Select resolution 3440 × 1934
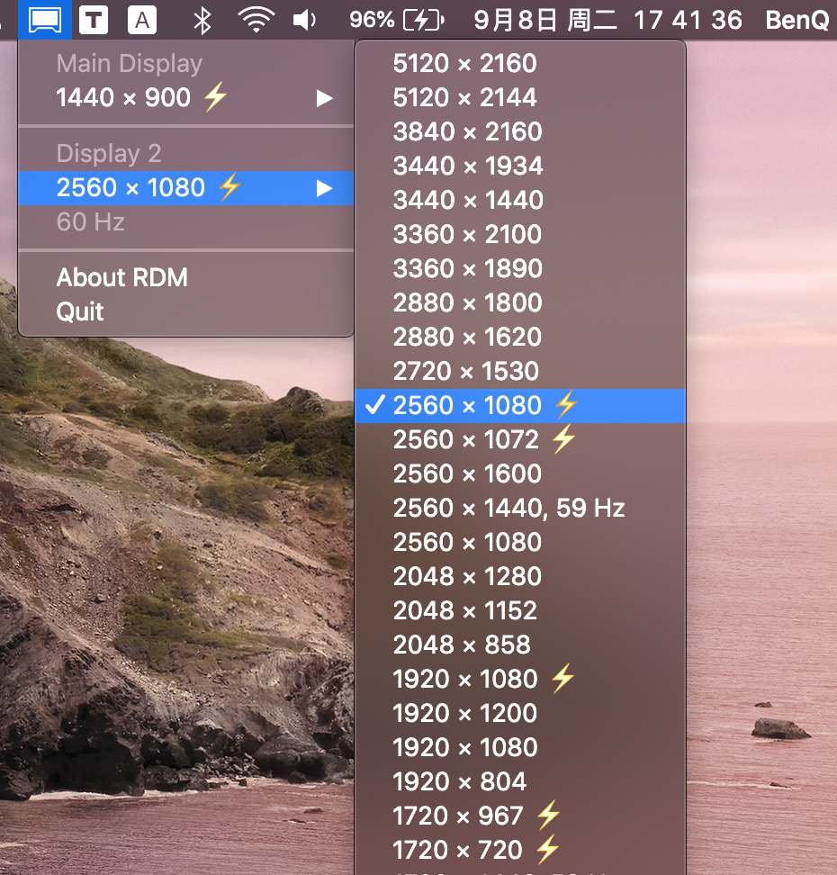This screenshot has width=837, height=875. [x=520, y=166]
